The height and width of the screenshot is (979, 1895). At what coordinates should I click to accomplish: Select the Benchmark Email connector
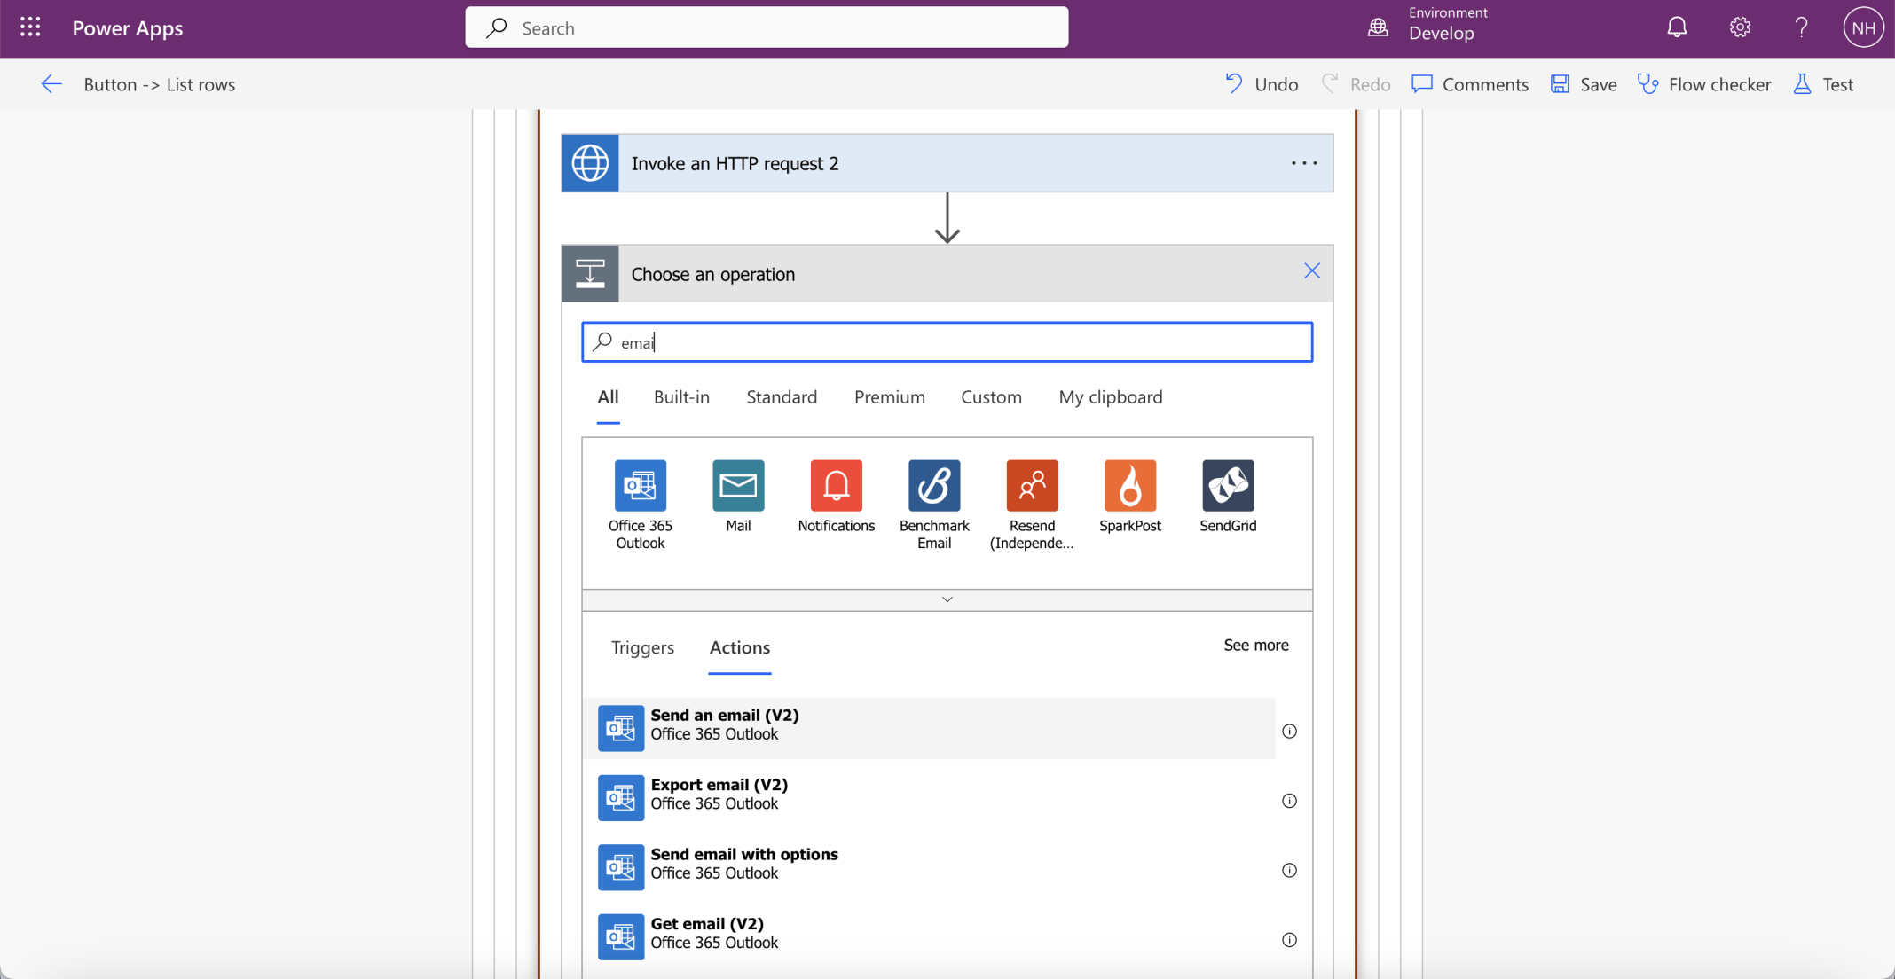pos(933,485)
